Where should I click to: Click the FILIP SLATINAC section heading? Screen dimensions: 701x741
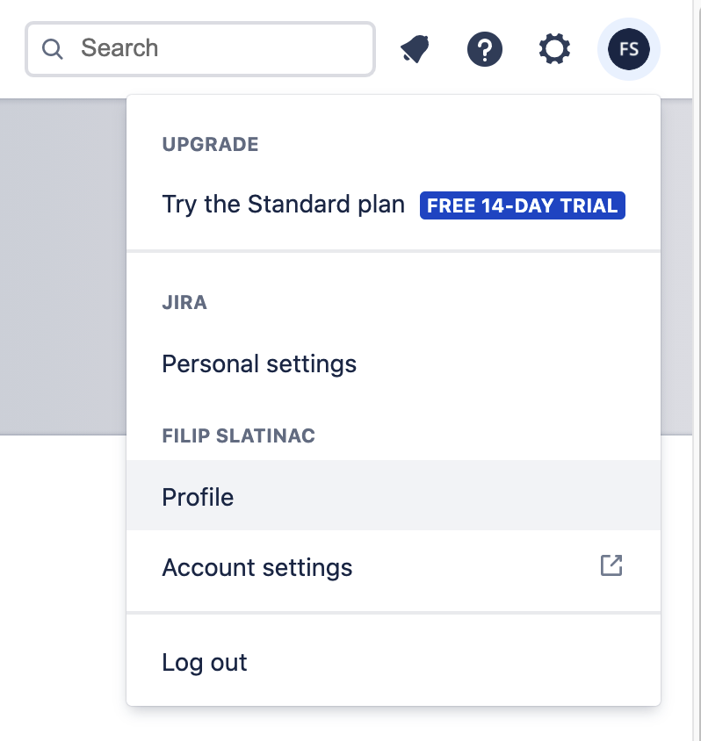pyautogui.click(x=239, y=435)
